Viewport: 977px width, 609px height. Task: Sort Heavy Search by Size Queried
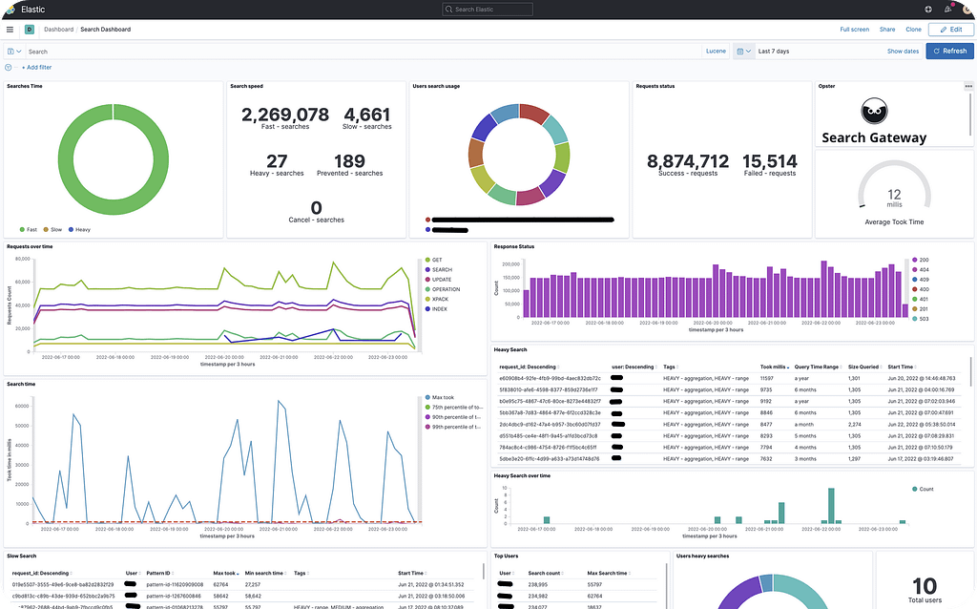864,367
